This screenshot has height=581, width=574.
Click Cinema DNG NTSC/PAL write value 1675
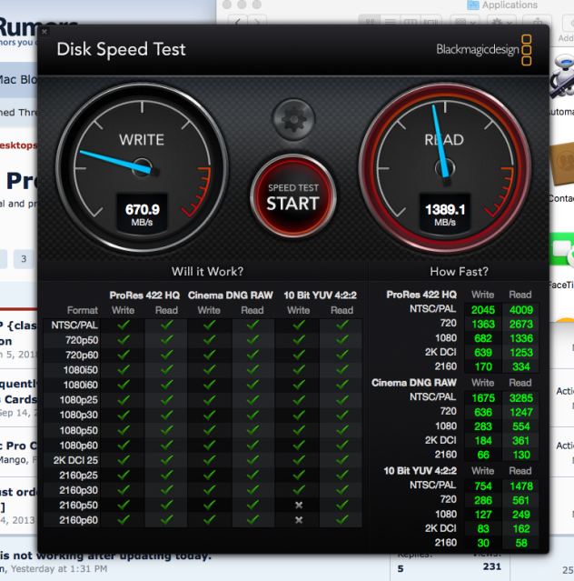(x=483, y=398)
